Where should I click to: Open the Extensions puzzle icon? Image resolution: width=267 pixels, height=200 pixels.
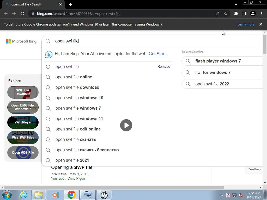pos(236,14)
